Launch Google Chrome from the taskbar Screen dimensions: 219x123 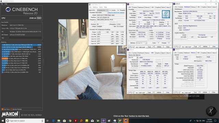coord(70,121)
